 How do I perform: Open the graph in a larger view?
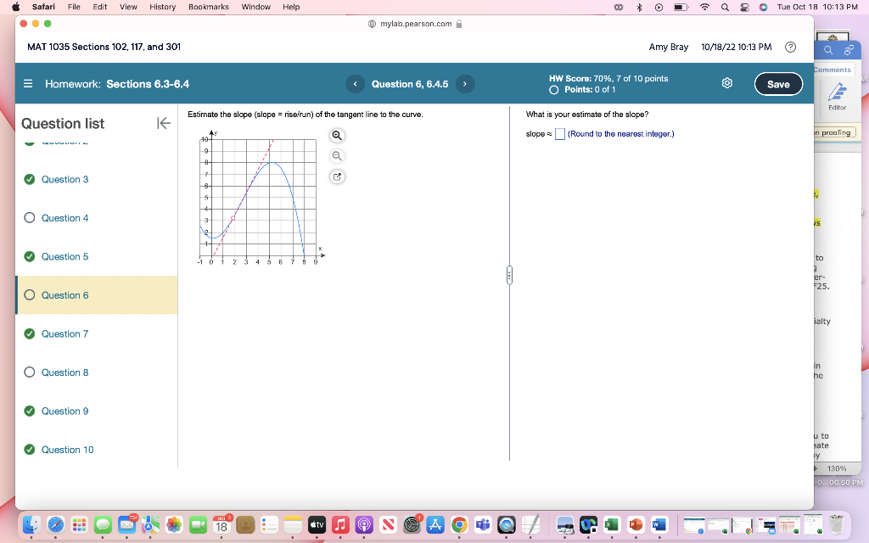pyautogui.click(x=337, y=176)
